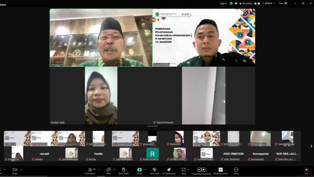Select the Ummahatul Lutfiah thumbnail
314x177 pixels.
pos(126,138)
